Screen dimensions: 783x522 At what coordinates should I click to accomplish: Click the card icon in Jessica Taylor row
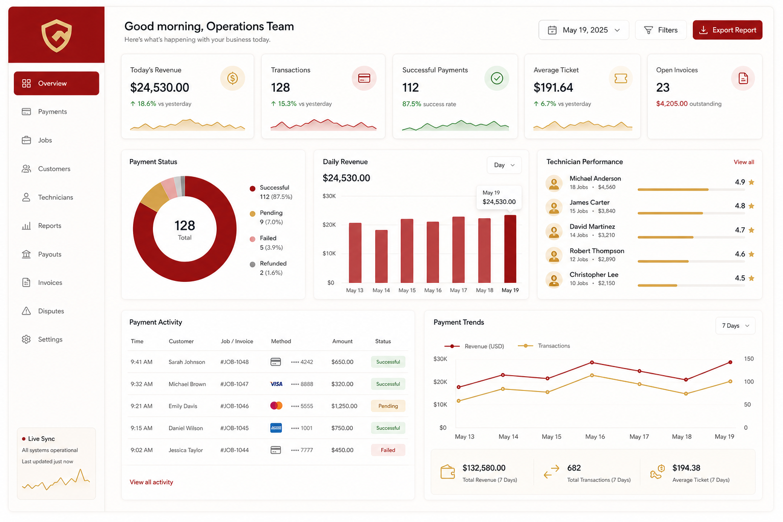pyautogui.click(x=276, y=450)
